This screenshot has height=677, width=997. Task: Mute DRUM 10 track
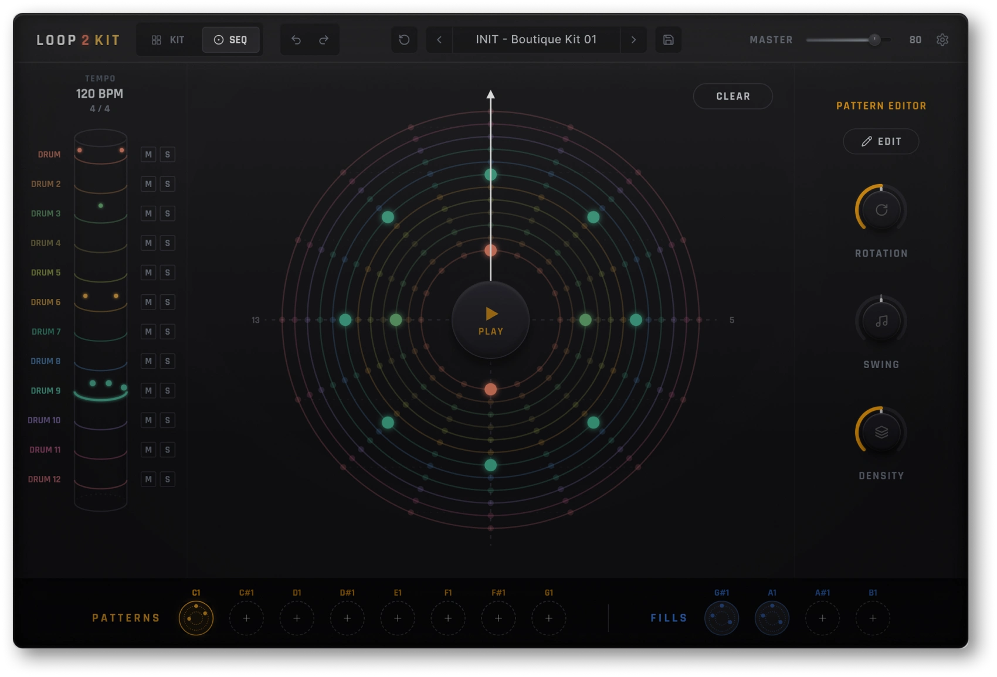point(148,420)
